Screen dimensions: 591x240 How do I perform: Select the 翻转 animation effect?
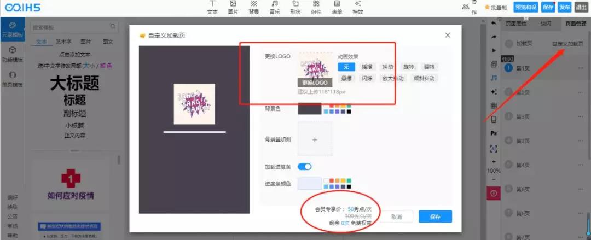click(x=429, y=67)
